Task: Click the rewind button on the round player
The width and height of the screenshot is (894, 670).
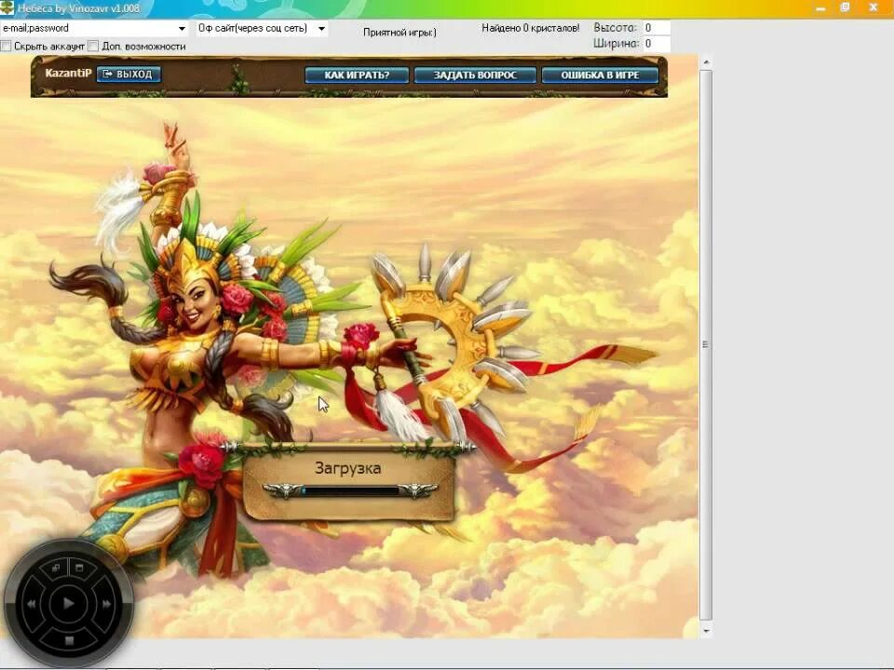Action: pyautogui.click(x=32, y=604)
